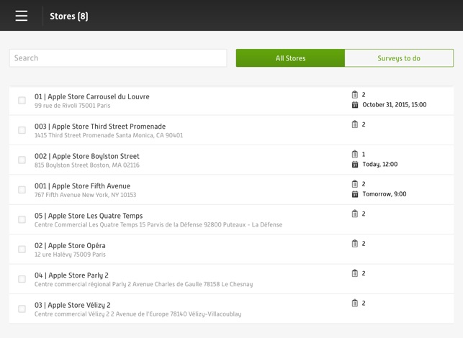Open the Apple Store Opéra store entry
The height and width of the screenshot is (338, 463).
pyautogui.click(x=71, y=246)
